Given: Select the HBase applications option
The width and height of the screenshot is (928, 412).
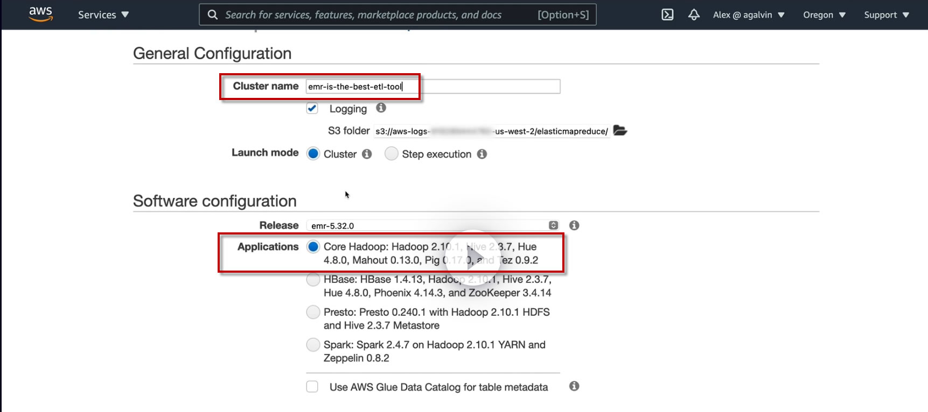Looking at the screenshot, I should pos(313,280).
